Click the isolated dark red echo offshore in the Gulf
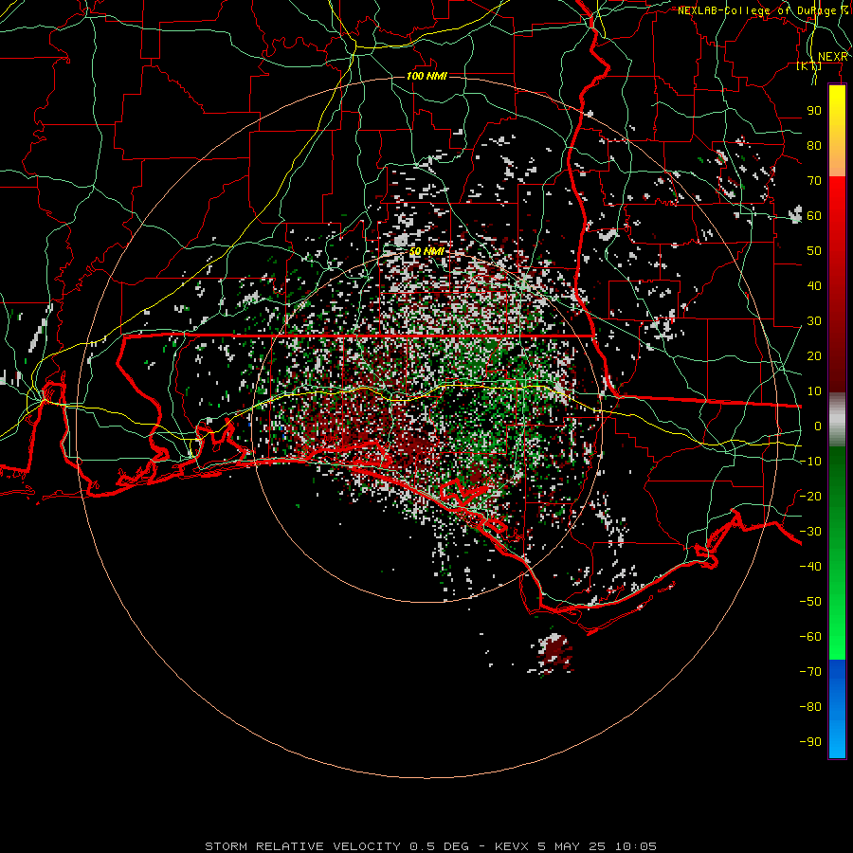 click(x=554, y=654)
